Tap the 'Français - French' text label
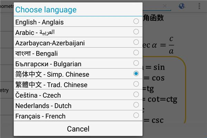The image size is (207, 138). 40,116
